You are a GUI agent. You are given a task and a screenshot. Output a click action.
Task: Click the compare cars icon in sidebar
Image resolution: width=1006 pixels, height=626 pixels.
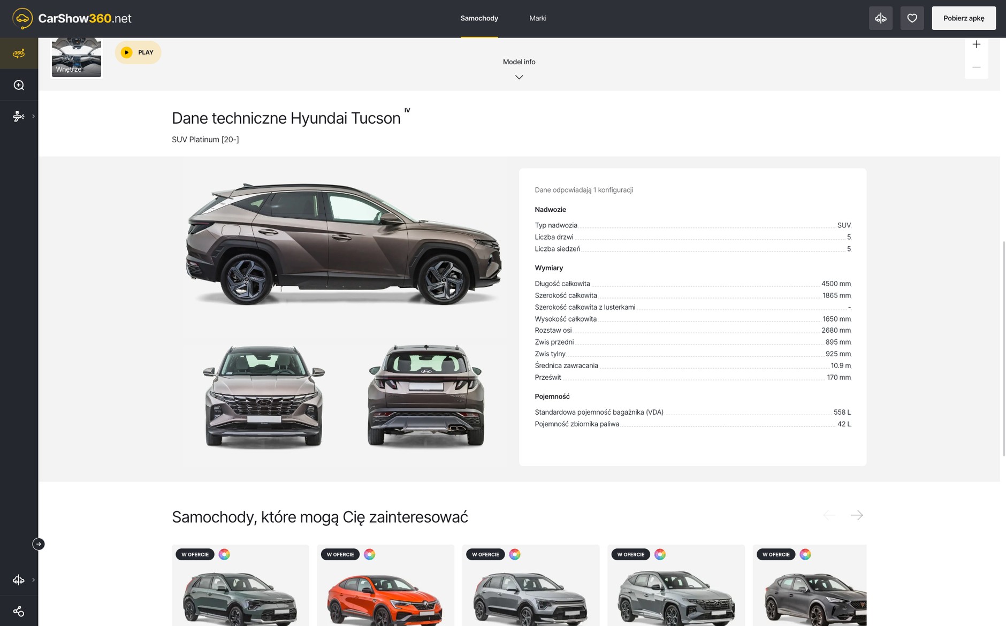19,580
